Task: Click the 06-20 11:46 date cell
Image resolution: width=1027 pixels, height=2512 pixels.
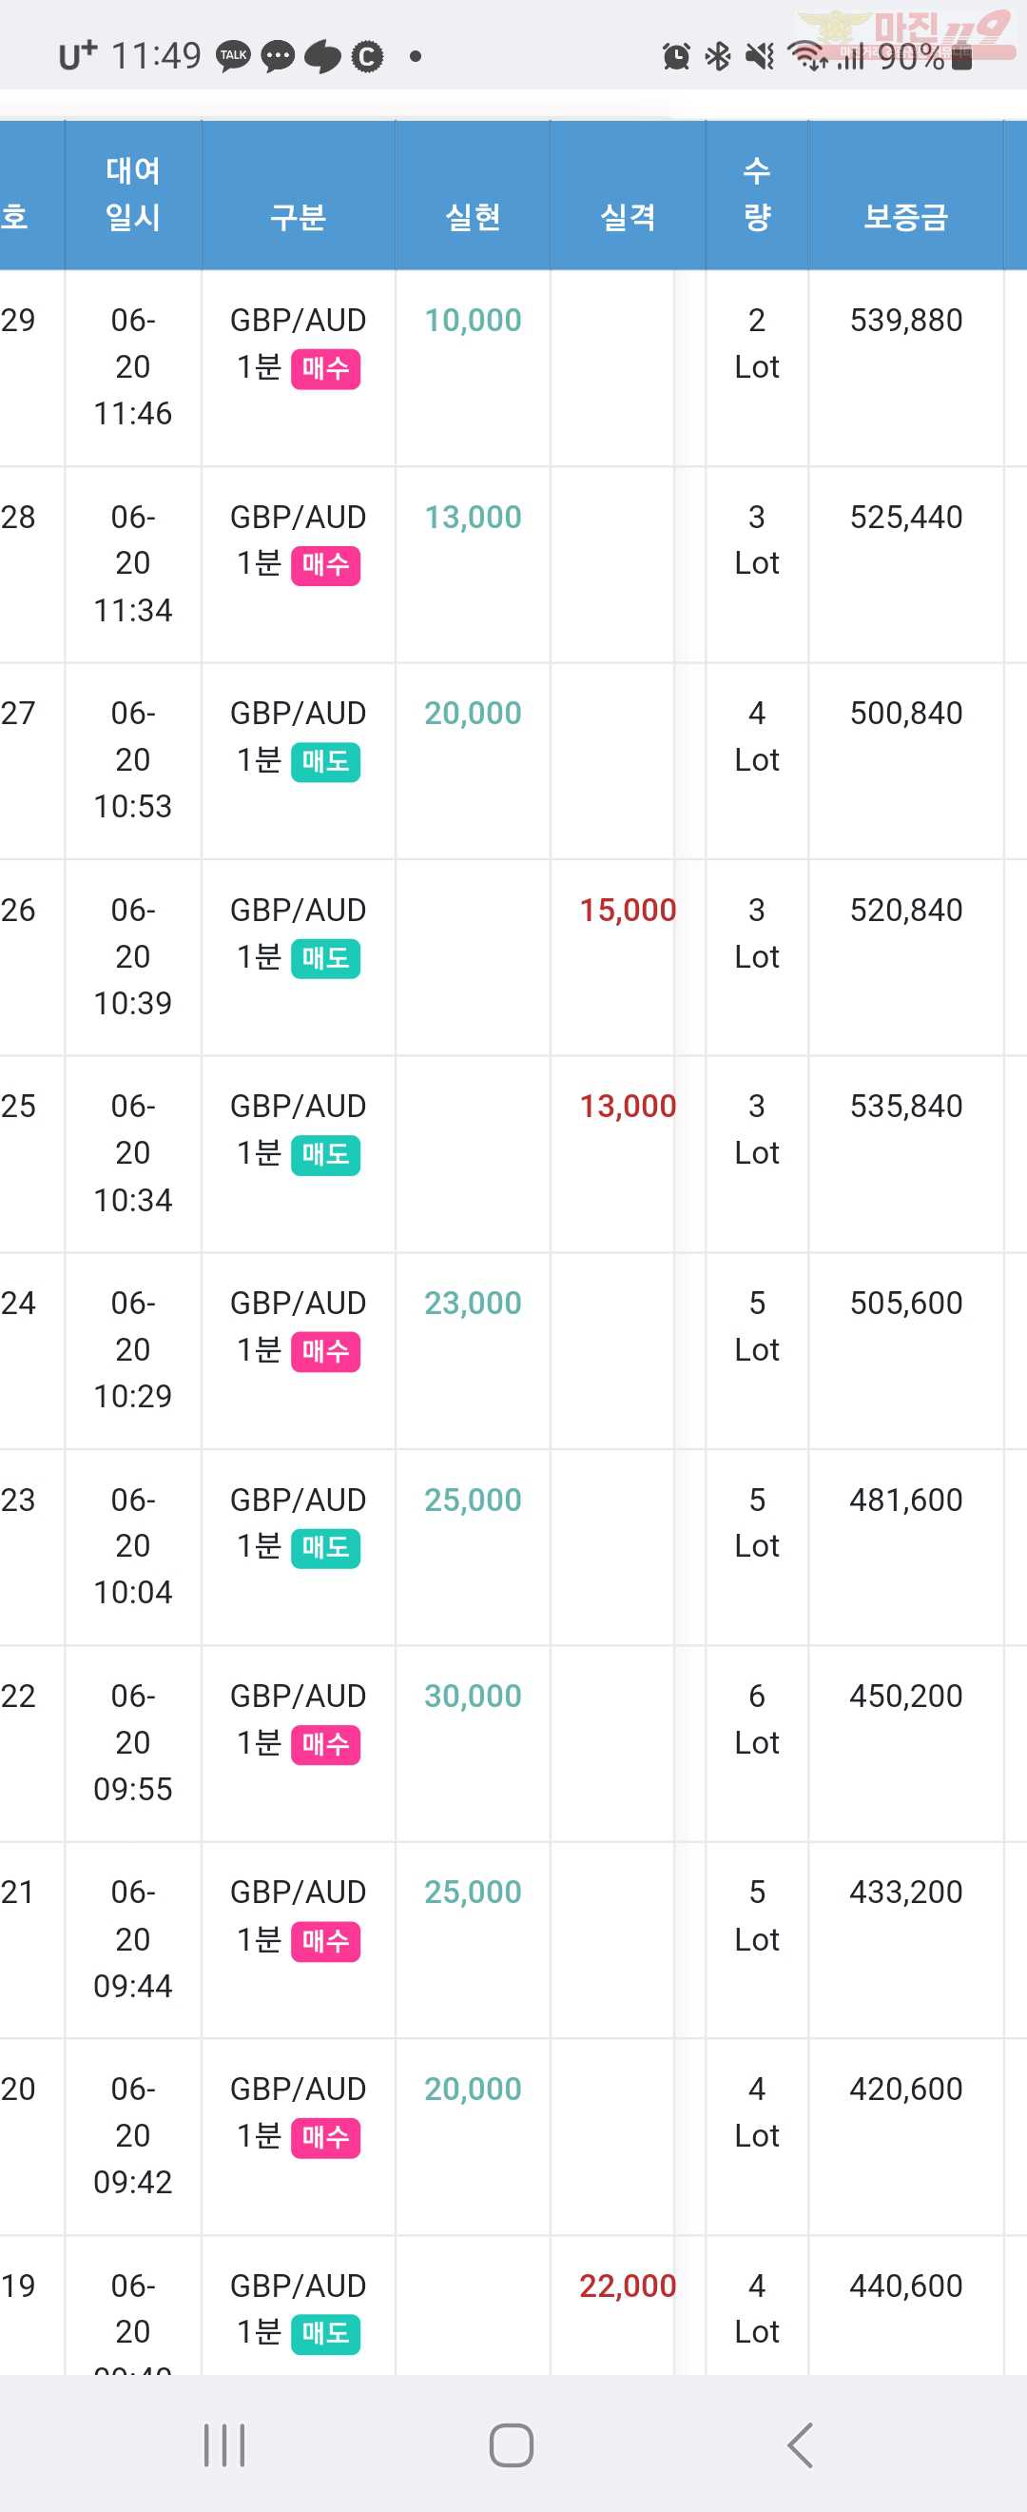Action: pyautogui.click(x=133, y=366)
